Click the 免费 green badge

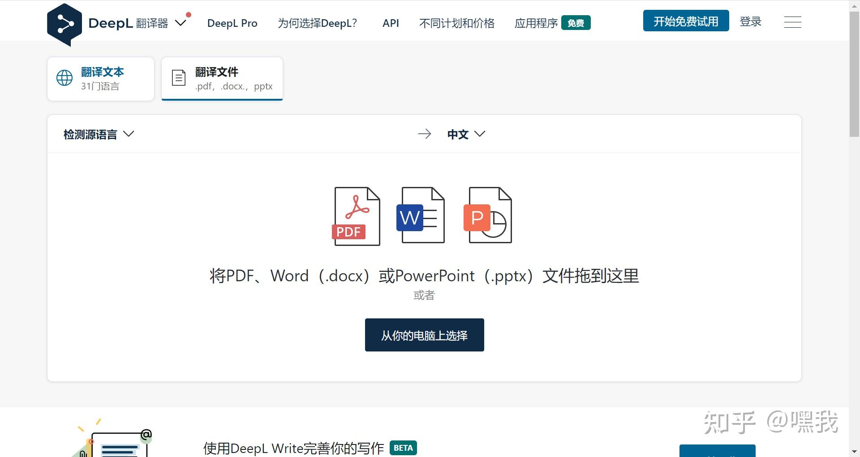576,23
